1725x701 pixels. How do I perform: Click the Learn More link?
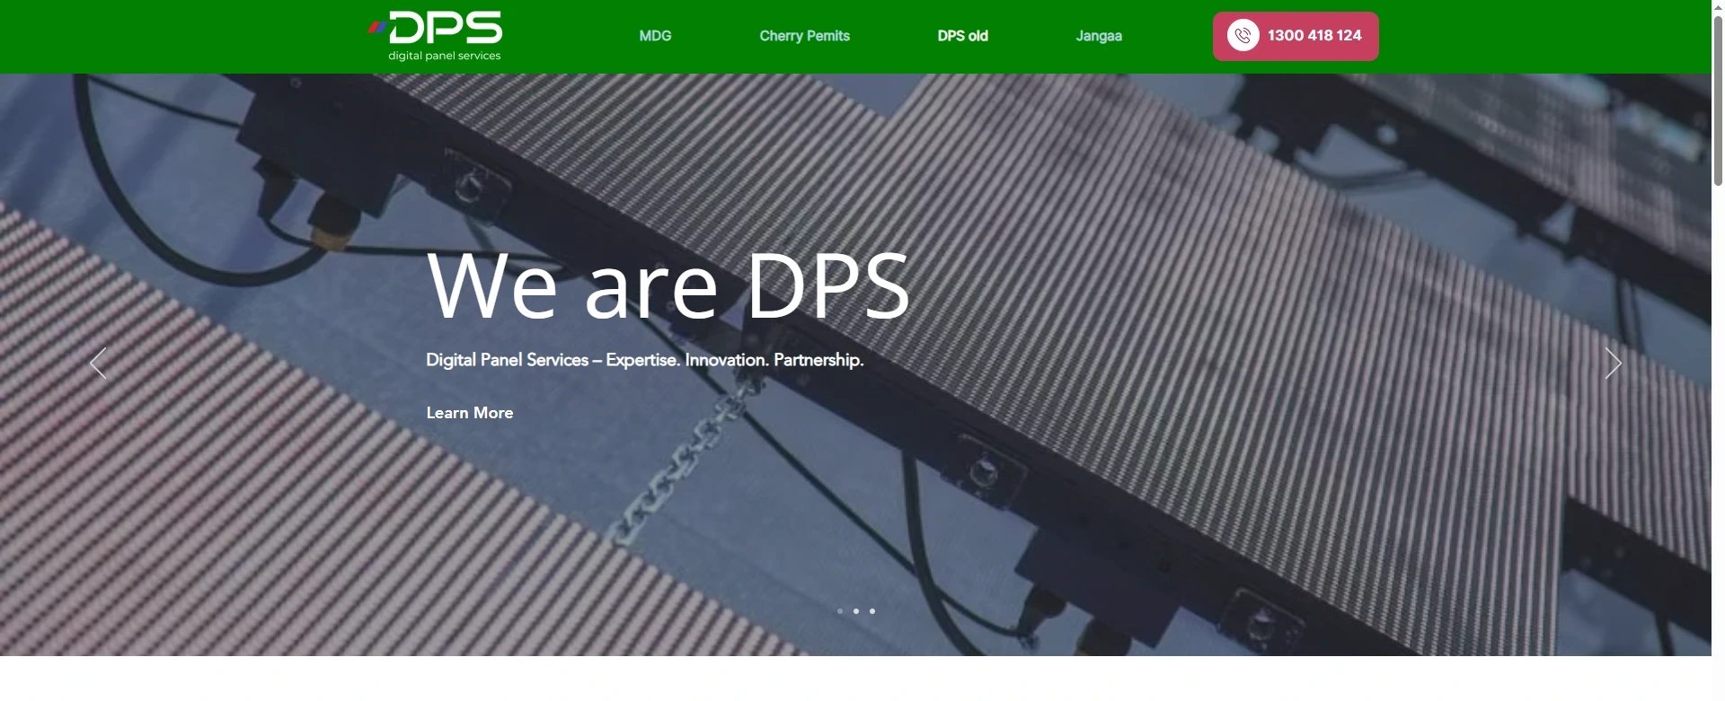pos(470,413)
